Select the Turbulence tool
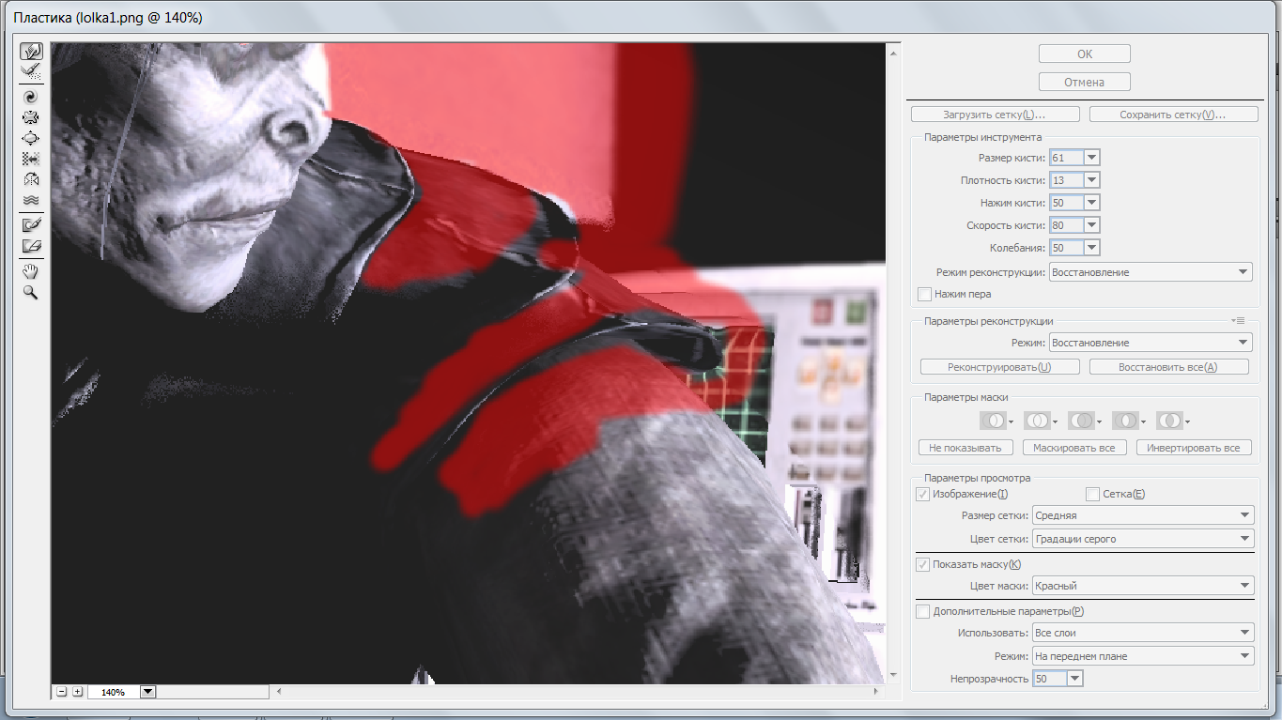This screenshot has width=1282, height=720. pos(30,200)
